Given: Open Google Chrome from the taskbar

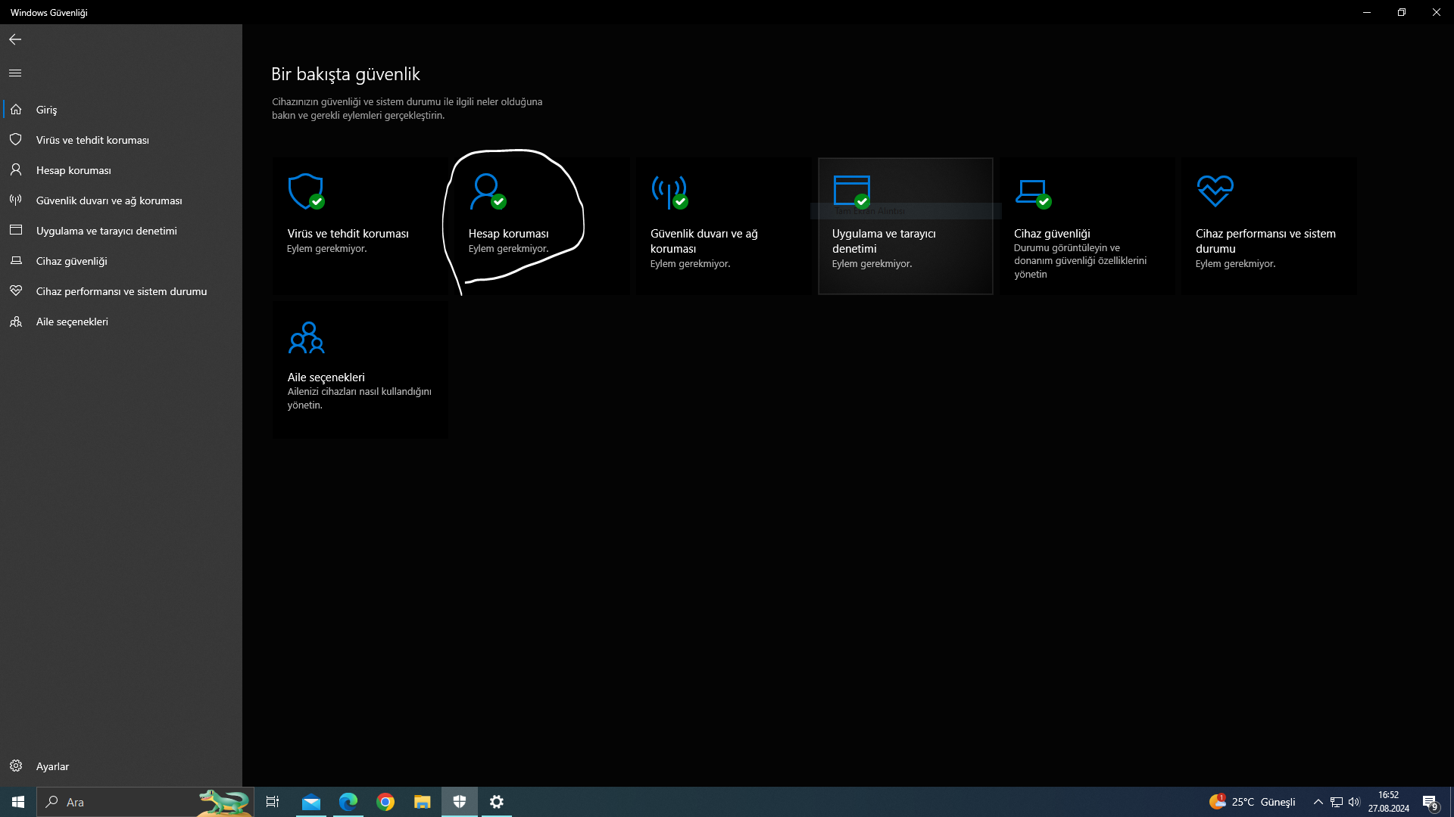Looking at the screenshot, I should coord(385,802).
